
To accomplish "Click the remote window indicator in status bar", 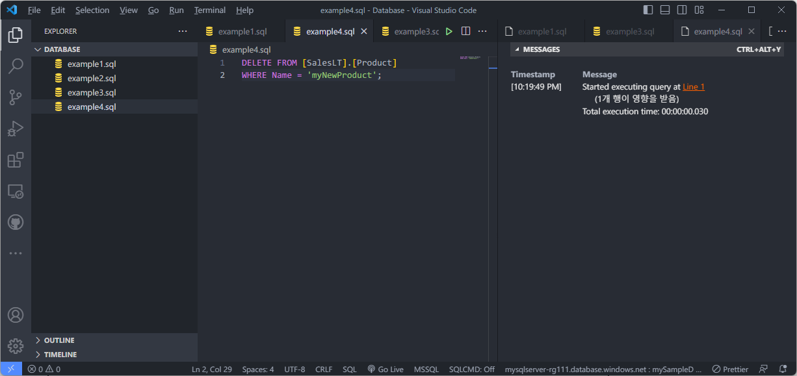I will 11,369.
